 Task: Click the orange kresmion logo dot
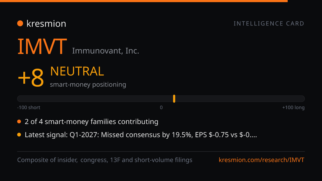point(20,24)
